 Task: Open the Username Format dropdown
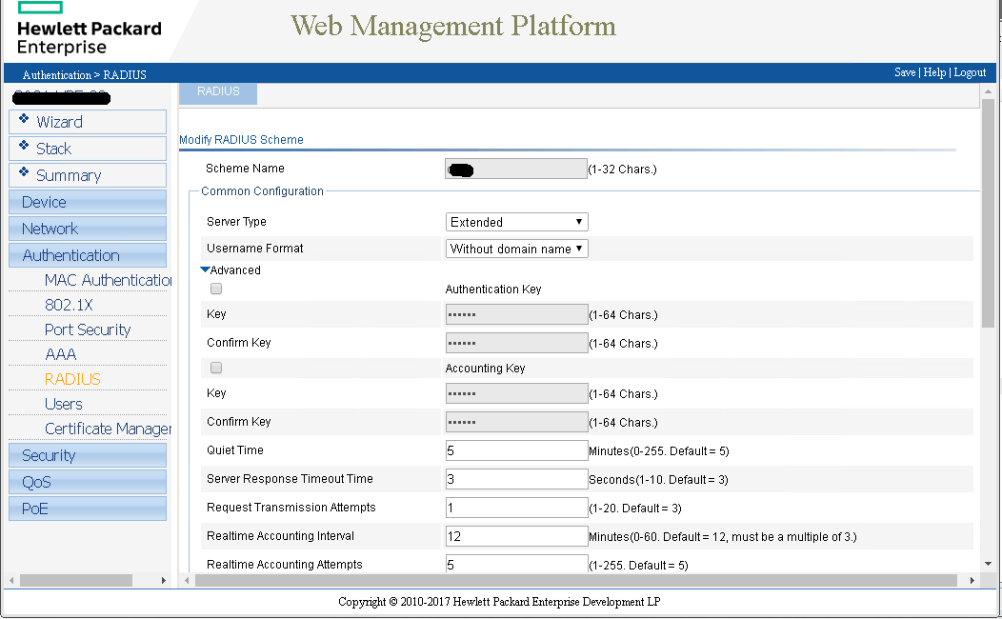point(516,246)
